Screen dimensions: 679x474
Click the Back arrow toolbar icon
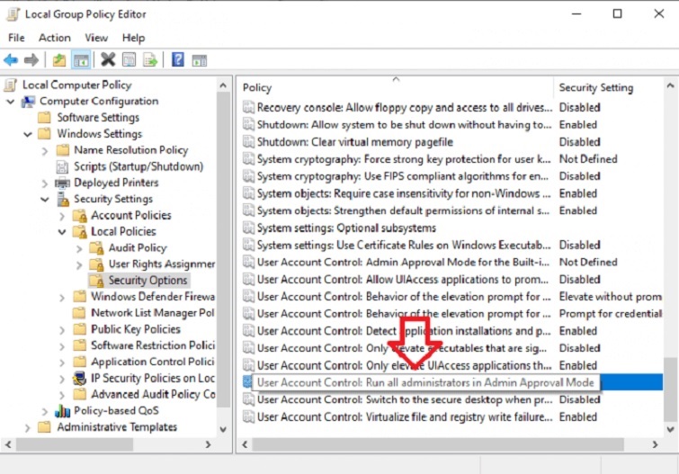point(11,60)
